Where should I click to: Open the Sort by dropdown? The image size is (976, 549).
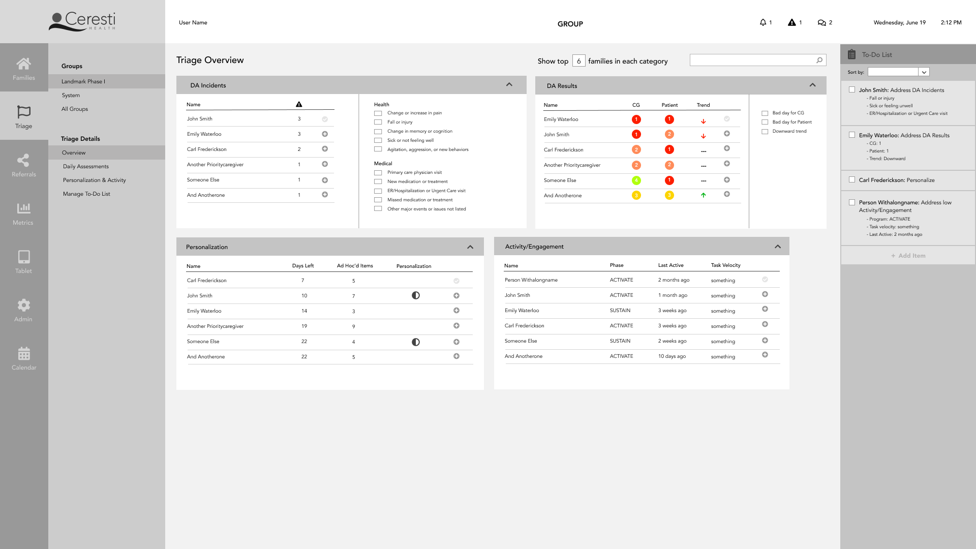coord(924,72)
